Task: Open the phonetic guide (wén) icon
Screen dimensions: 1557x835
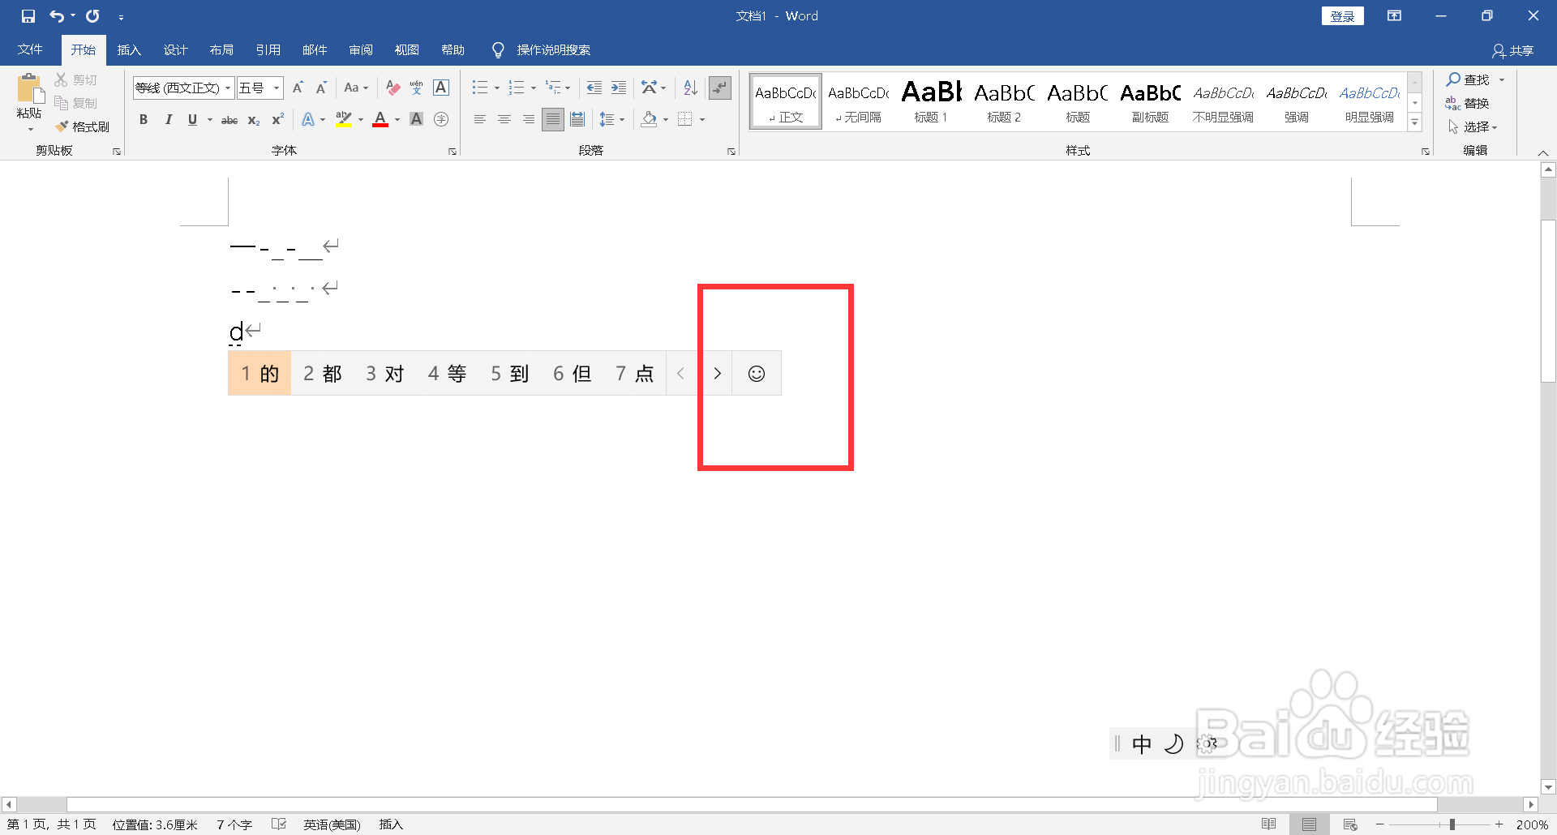Action: (x=417, y=88)
